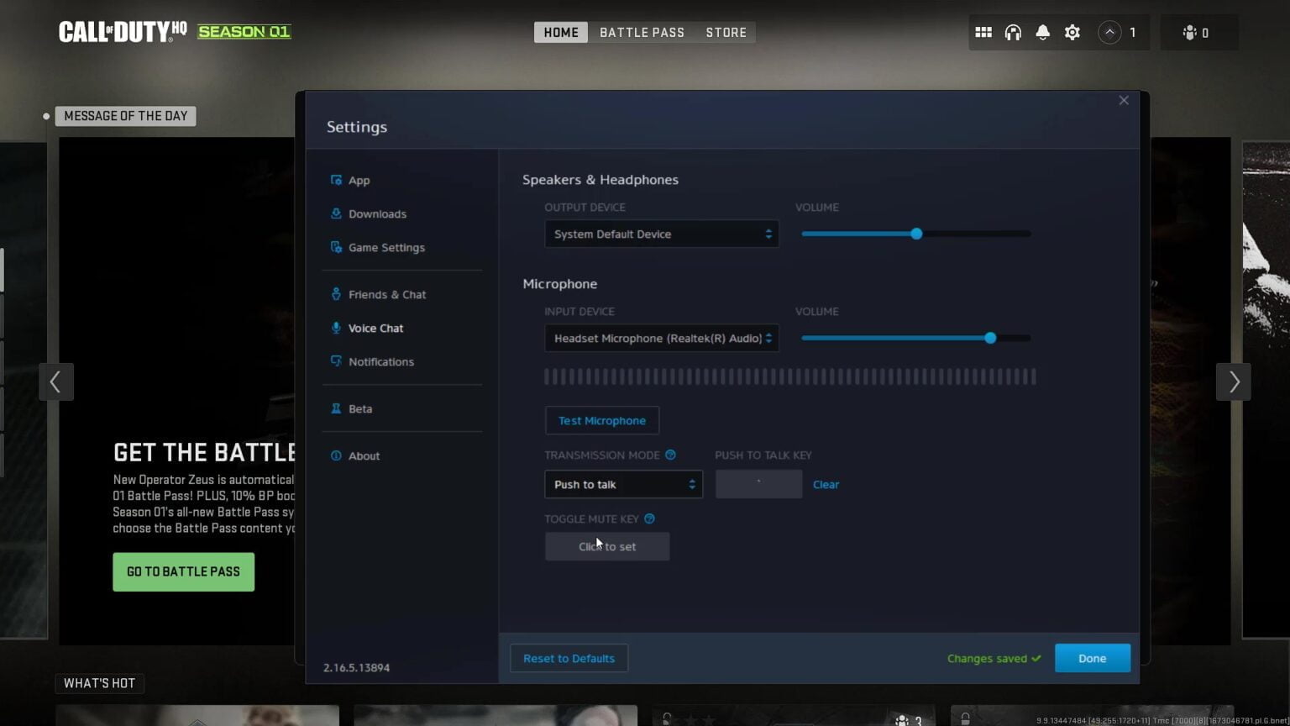Click the Friends & Chat sidebar icon

(x=336, y=294)
